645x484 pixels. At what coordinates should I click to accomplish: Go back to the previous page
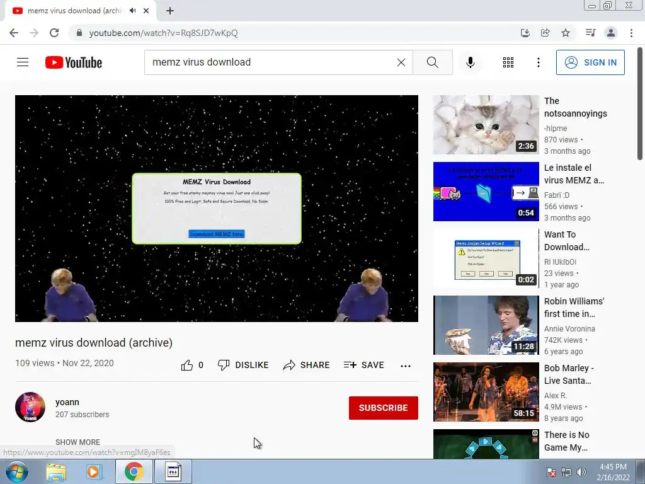(14, 33)
